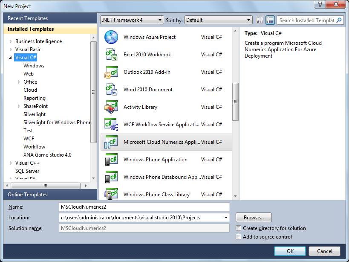Click the tree scroll right arrow
Image resolution: width=349 pixels, height=262 pixels.
pos(86,186)
